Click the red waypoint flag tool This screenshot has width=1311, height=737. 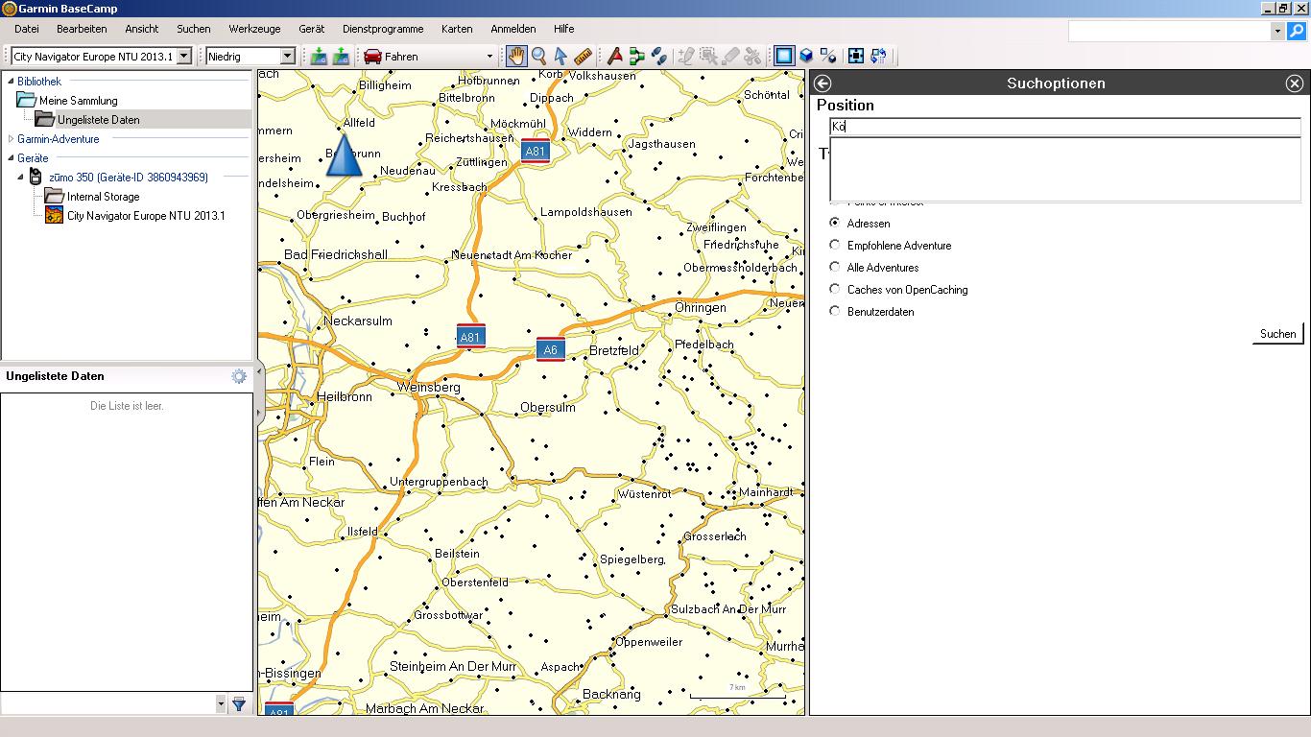click(x=614, y=57)
